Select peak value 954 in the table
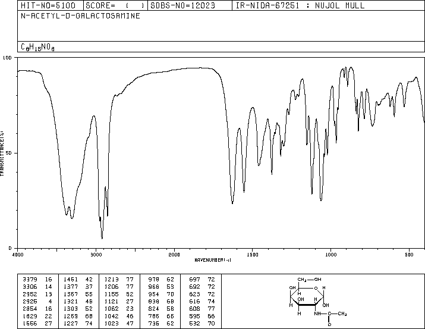Viewport: 425px width, 329px height. click(154, 294)
